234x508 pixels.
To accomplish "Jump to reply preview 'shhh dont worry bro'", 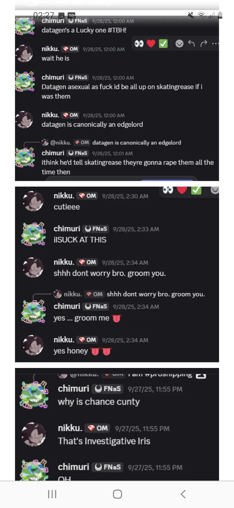I will (156, 294).
